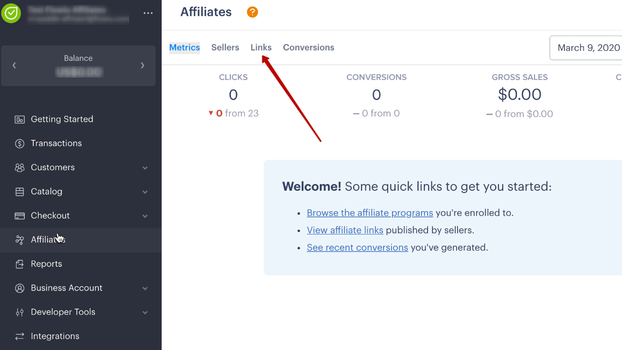This screenshot has width=622, height=350.
Task: Open the three-dot account menu
Action: 148,13
